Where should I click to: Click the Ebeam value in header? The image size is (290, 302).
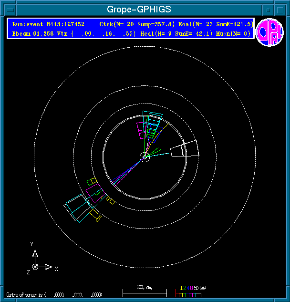(x=31, y=34)
